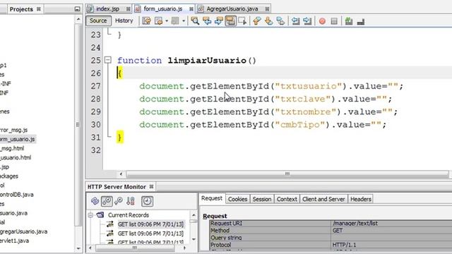Open the Client and Server tab

(x=323, y=199)
